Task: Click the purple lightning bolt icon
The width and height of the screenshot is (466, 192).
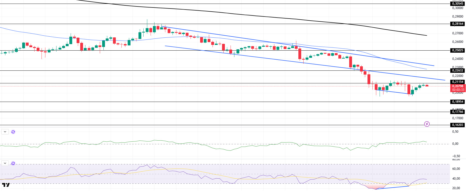Action: pyautogui.click(x=427, y=124)
